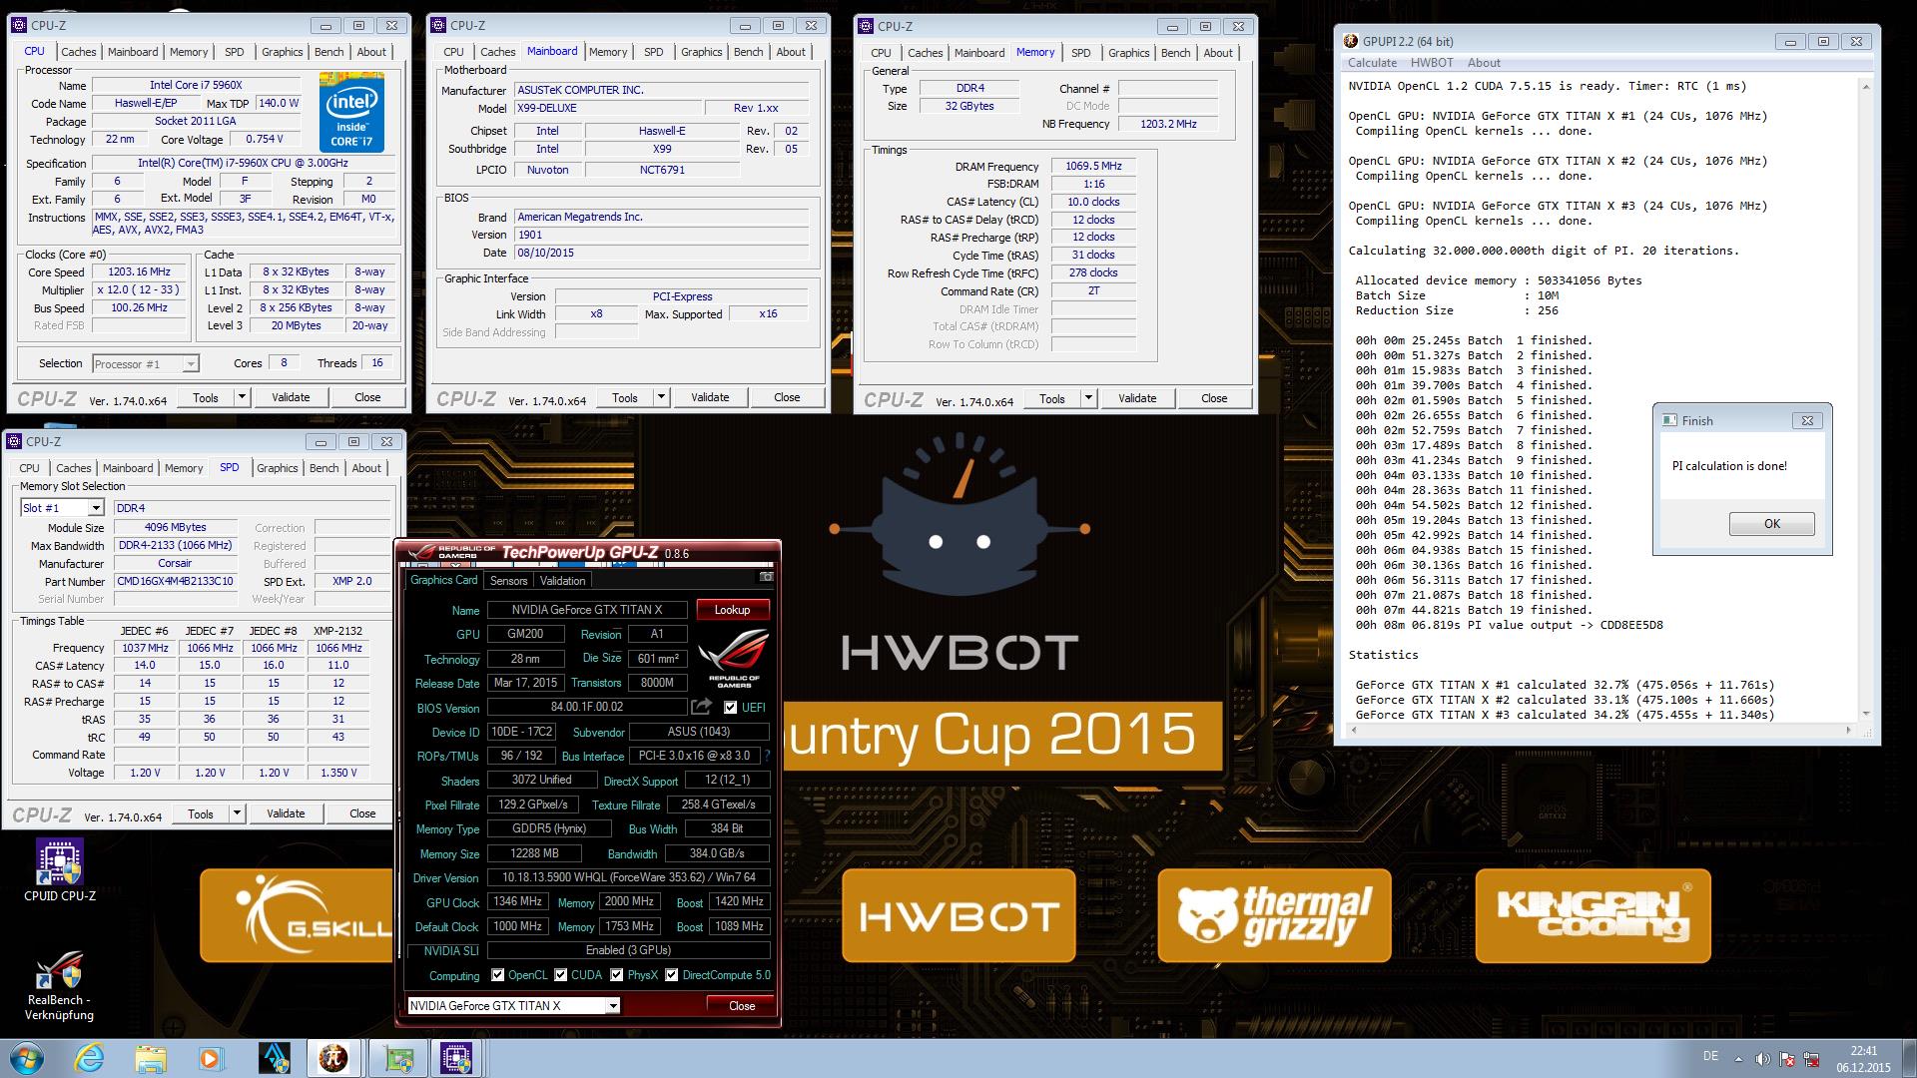
Task: Open the Windows Start menu
Action: (27, 1058)
